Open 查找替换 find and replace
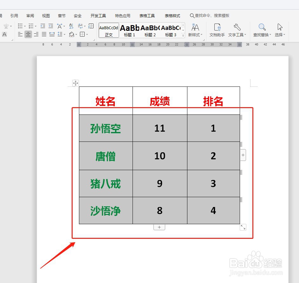 point(262,30)
